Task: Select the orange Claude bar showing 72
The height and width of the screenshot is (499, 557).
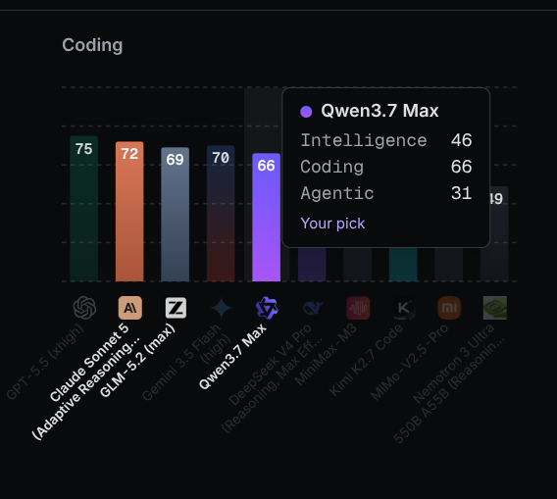Action: click(x=129, y=212)
